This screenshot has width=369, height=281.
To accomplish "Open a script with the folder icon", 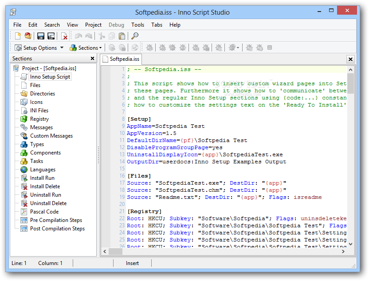I will (28, 36).
